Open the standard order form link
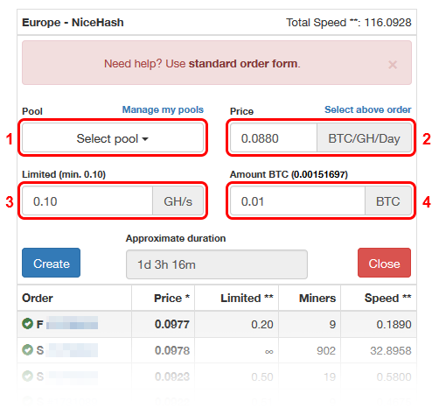Image resolution: width=439 pixels, height=408 pixels. pos(243,64)
